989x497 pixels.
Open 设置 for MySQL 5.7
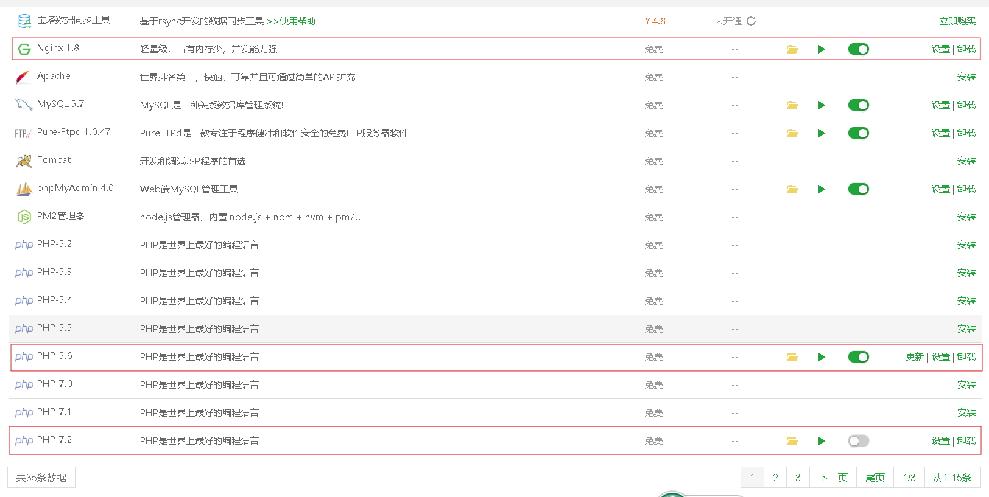pyautogui.click(x=940, y=105)
